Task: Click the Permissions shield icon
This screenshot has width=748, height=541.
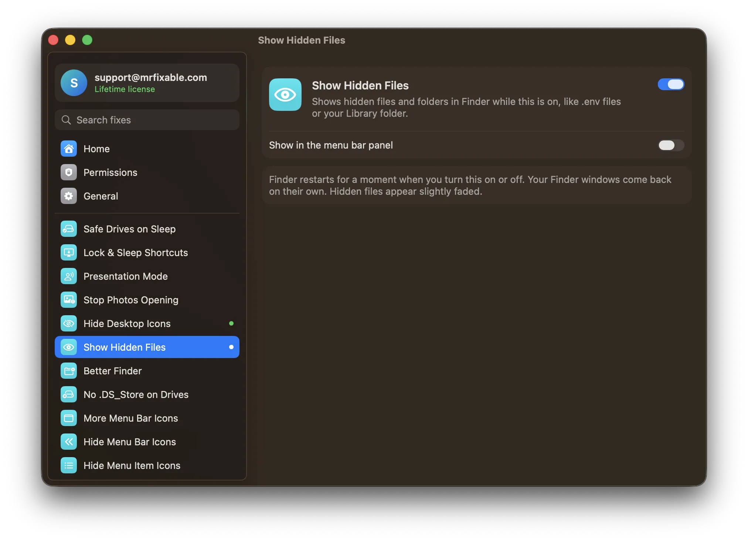Action: click(69, 173)
